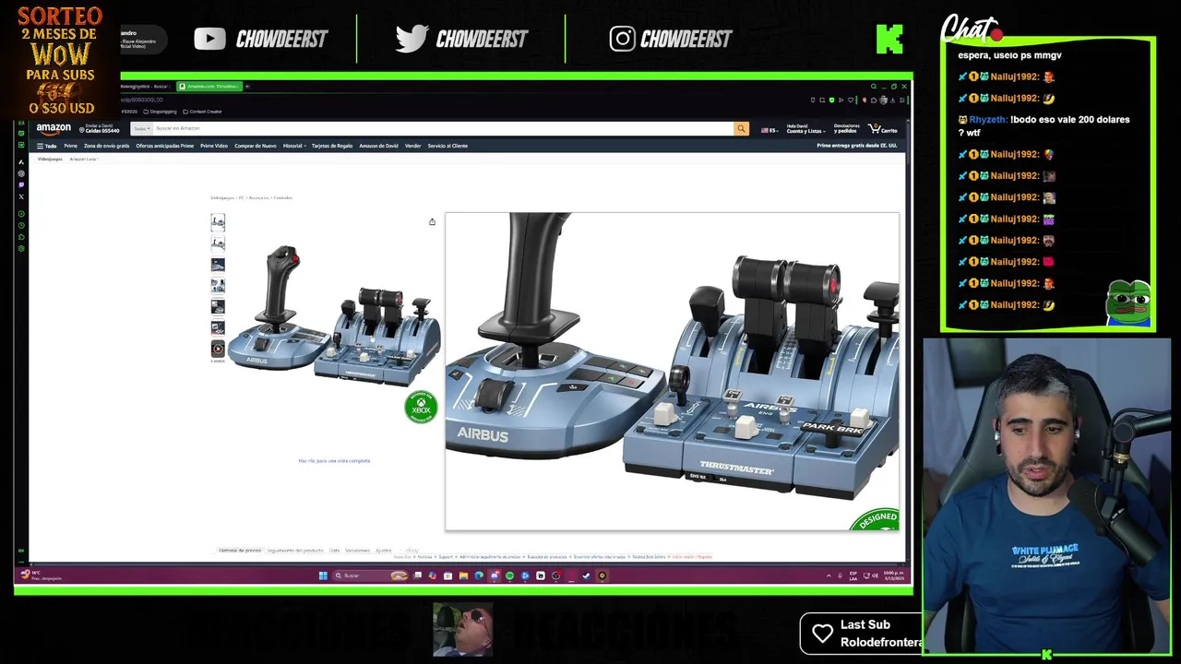
Task: Click Prime entrega gratis desde EE. UU.
Action: pos(857,146)
